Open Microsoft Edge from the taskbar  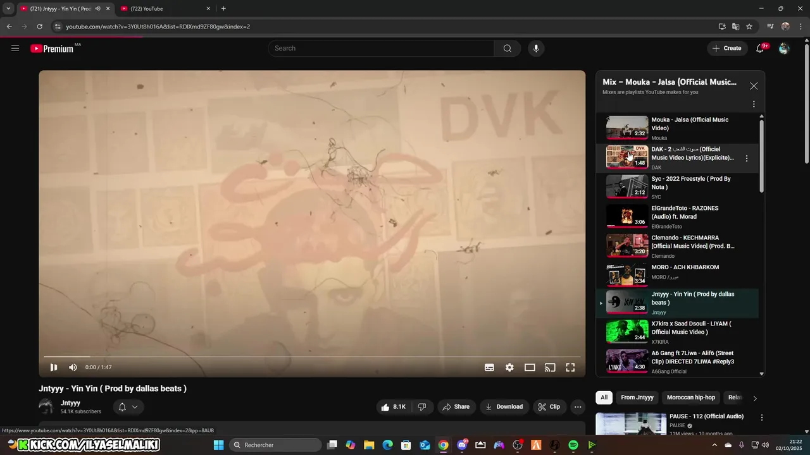[387, 445]
